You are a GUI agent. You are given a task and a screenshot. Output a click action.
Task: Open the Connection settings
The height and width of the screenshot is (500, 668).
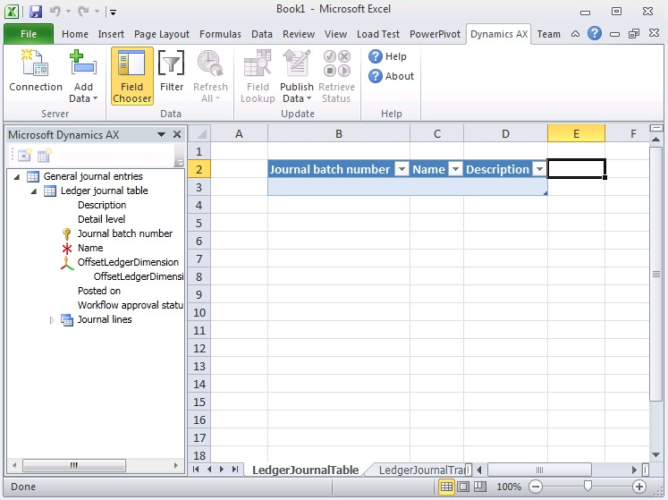click(36, 71)
